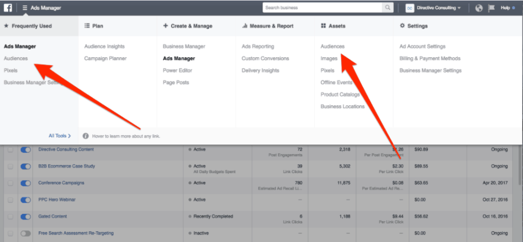Click the info icon beside Hover hint

86,136
